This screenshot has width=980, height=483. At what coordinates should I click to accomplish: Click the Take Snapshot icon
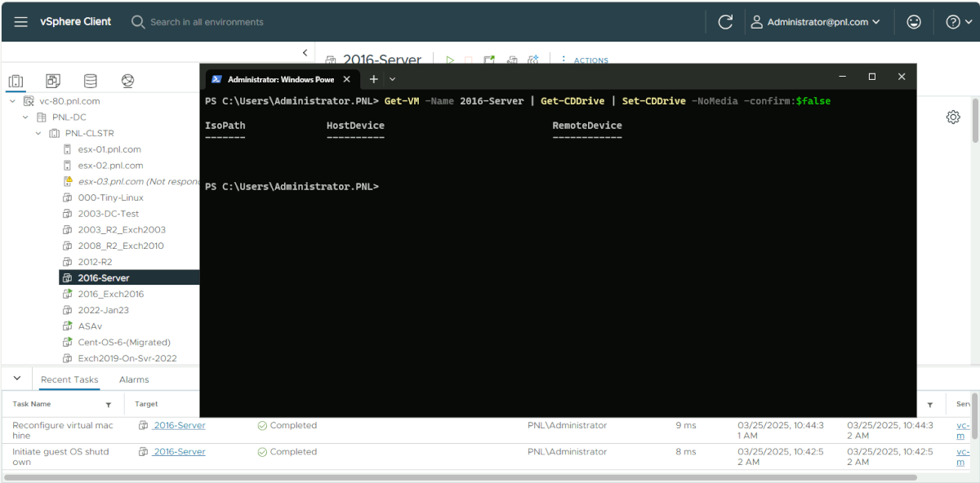coord(533,60)
